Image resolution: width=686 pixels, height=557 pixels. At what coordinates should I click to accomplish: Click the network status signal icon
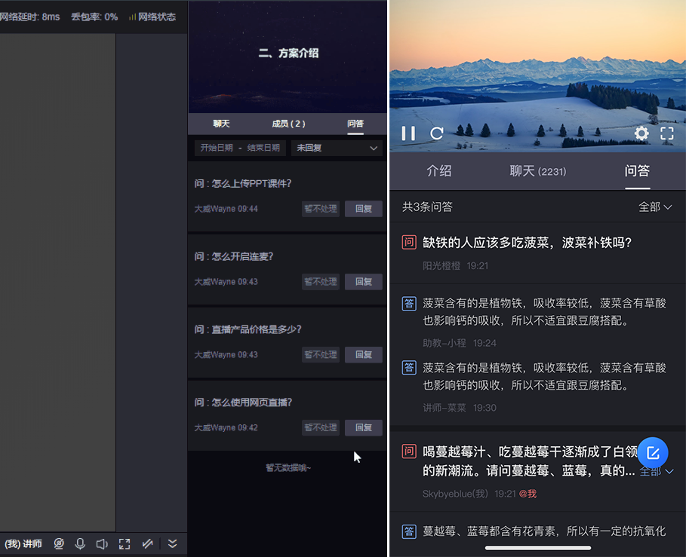coord(132,17)
